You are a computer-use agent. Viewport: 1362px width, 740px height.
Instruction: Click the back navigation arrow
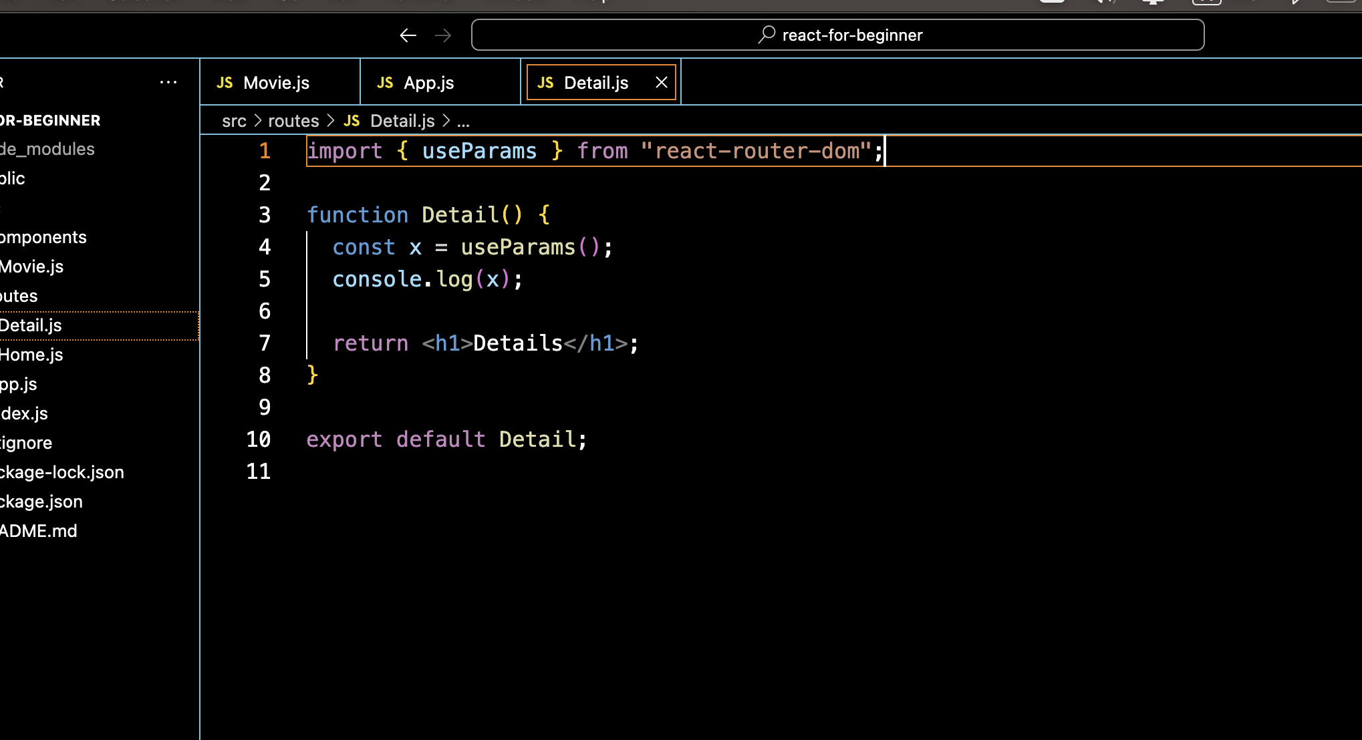(x=408, y=35)
